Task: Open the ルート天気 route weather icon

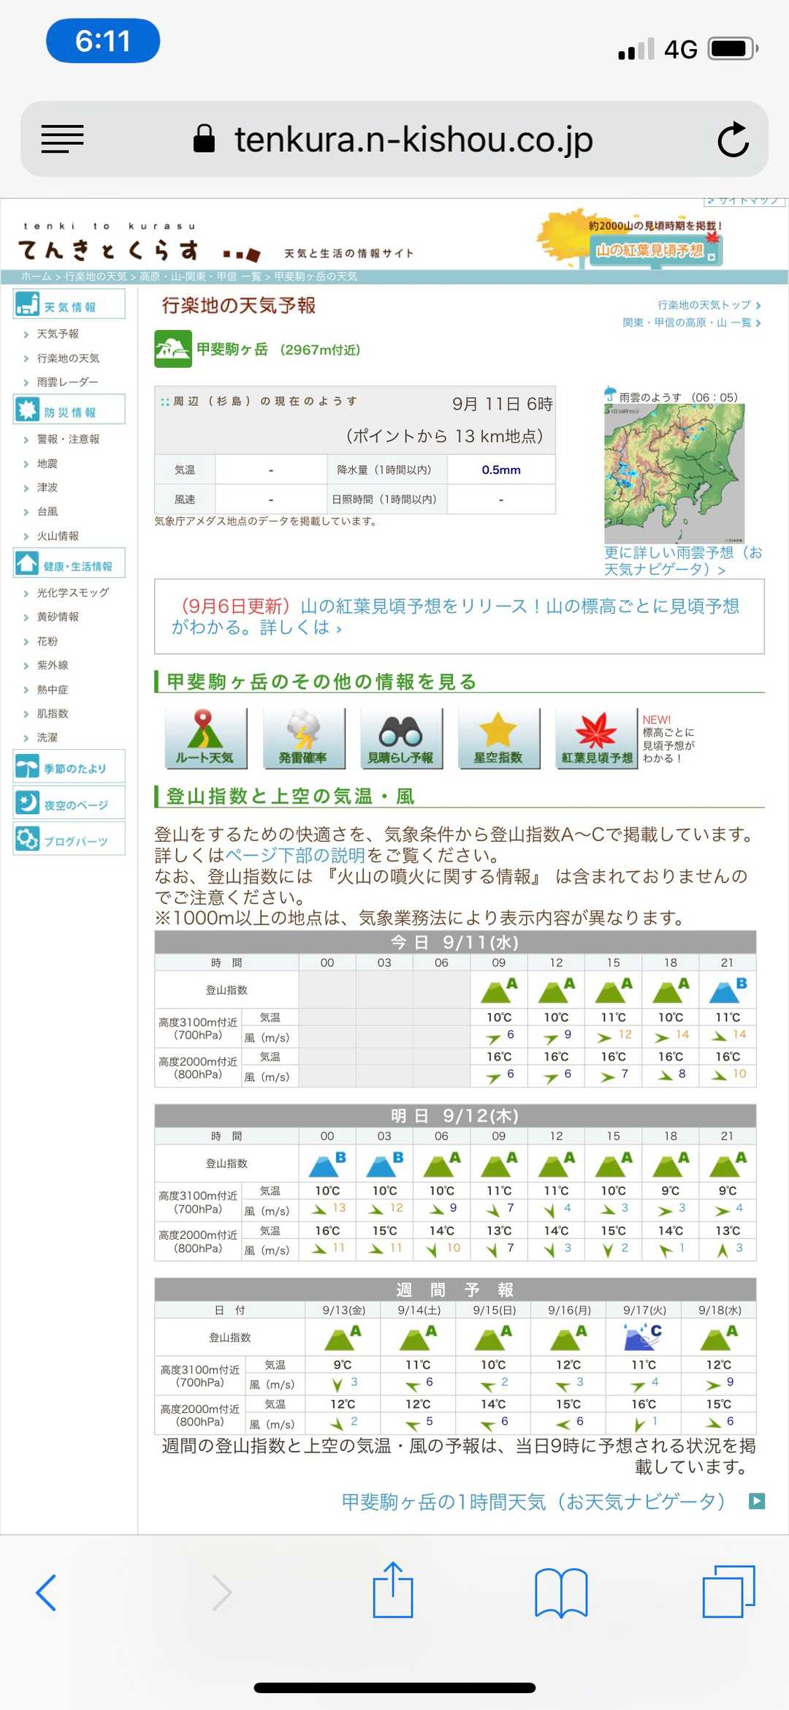Action: (205, 738)
